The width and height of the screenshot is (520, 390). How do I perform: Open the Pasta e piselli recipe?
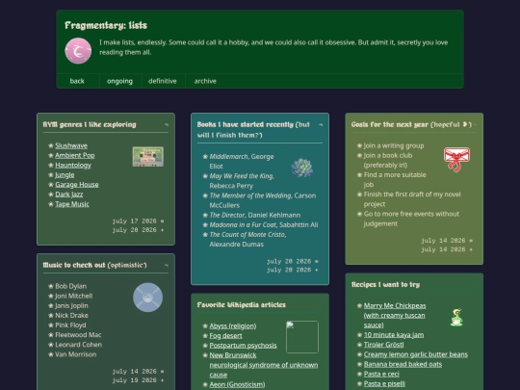click(x=384, y=383)
